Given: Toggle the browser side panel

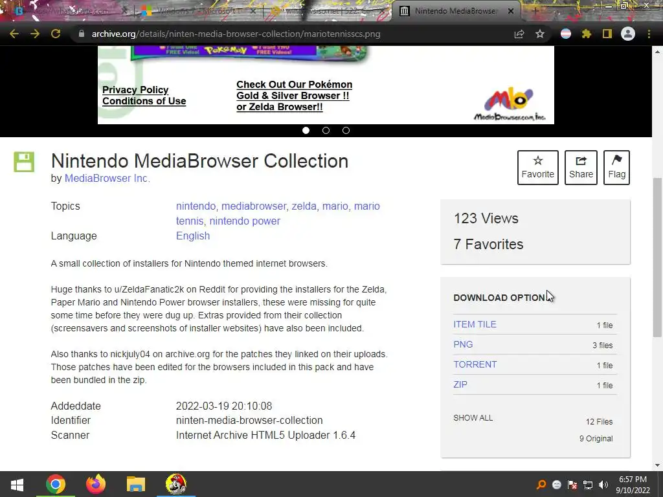Looking at the screenshot, I should pos(607,34).
